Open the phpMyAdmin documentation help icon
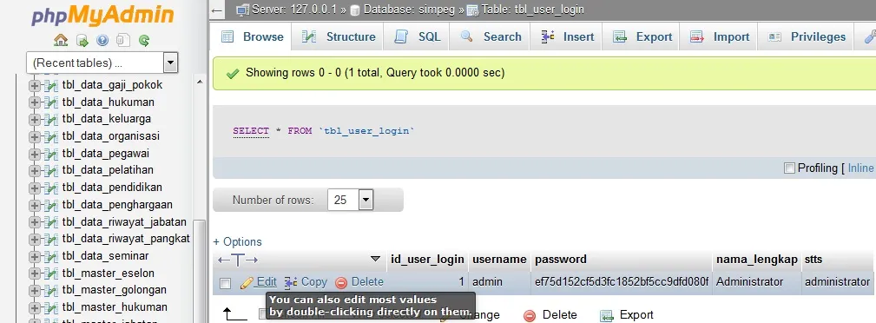The width and height of the screenshot is (876, 323). coord(102,40)
